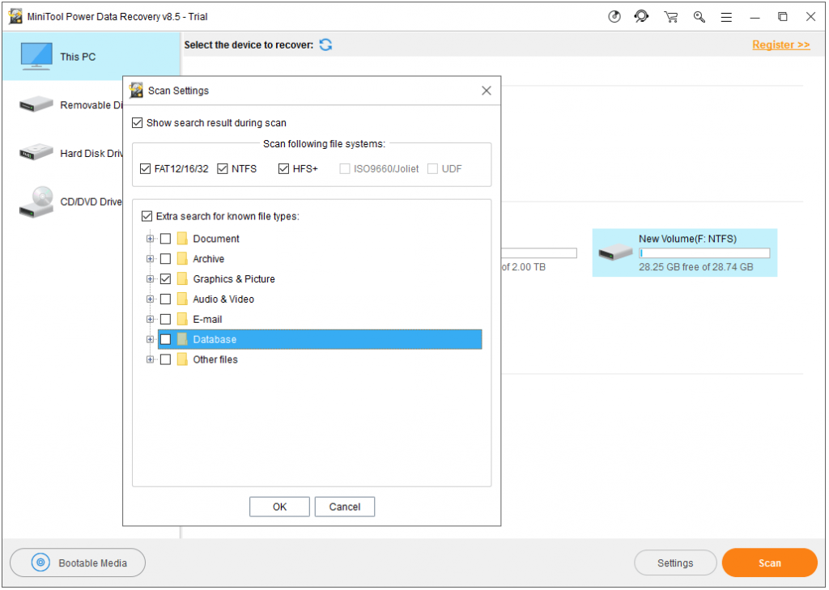Click the MiniTool app logo in title bar
This screenshot has width=829, height=590.
(16, 16)
